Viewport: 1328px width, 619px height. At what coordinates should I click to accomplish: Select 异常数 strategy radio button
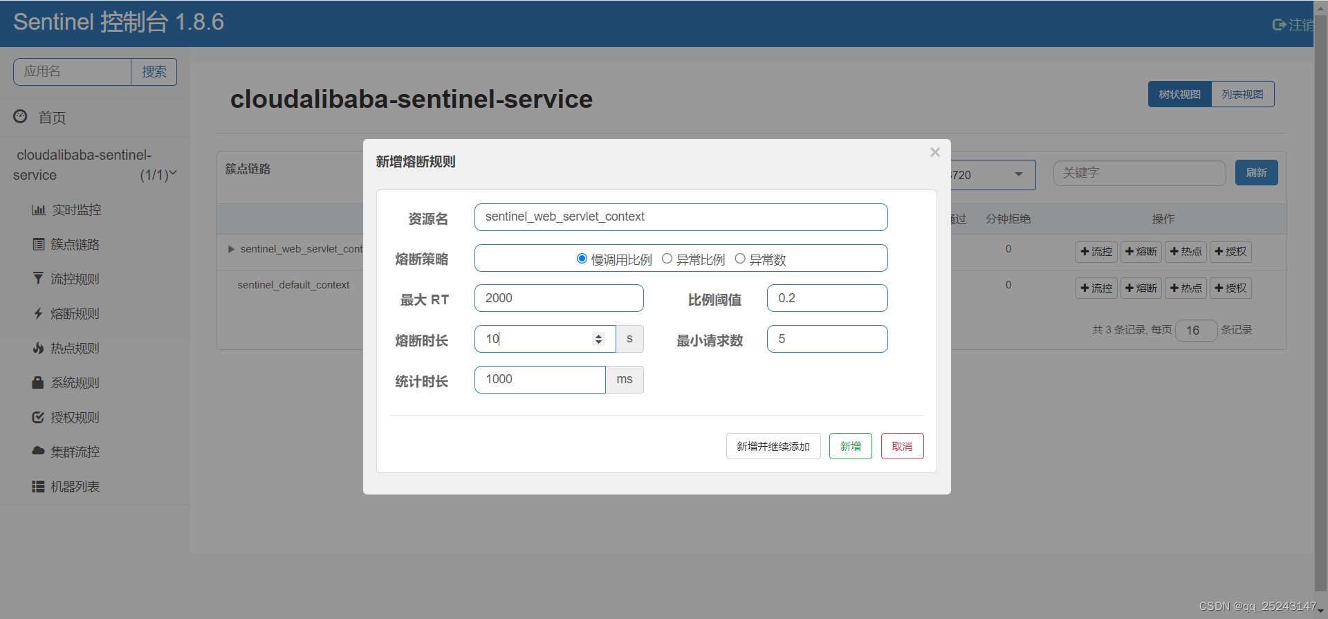(x=740, y=259)
